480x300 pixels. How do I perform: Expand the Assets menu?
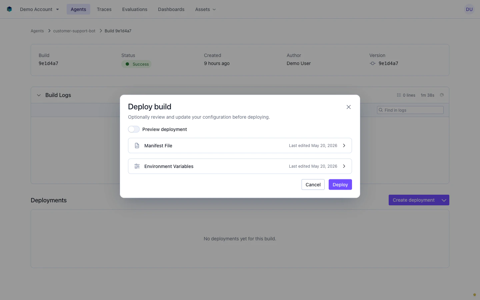click(205, 9)
